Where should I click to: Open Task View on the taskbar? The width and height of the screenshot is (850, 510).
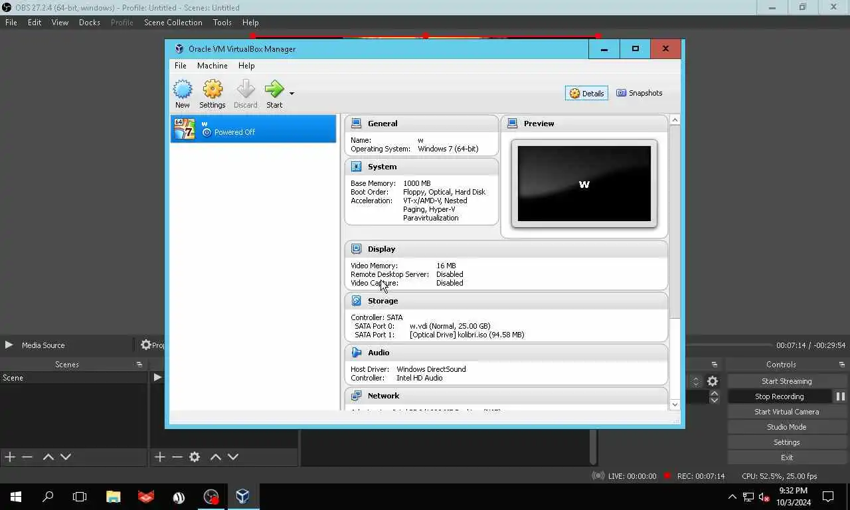(80, 497)
